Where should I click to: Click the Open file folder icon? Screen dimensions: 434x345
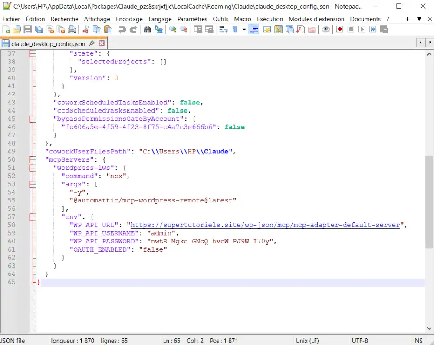pos(16,30)
